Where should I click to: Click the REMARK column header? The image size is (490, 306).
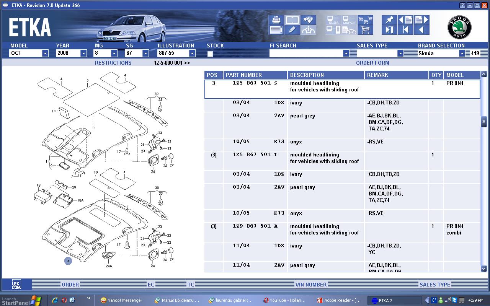click(x=397, y=75)
